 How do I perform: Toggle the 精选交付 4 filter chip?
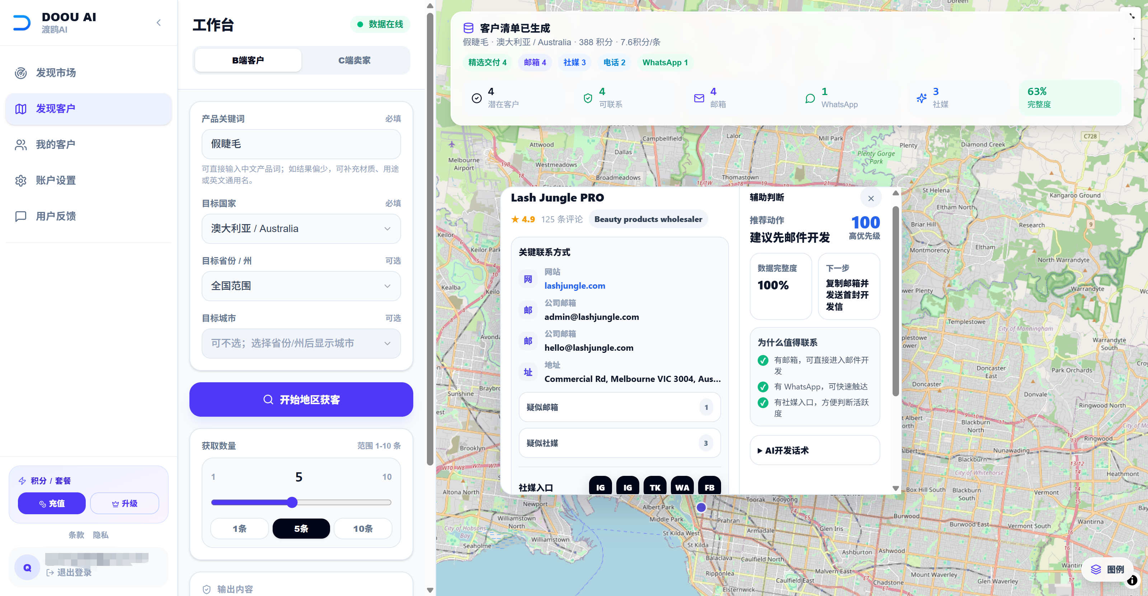coord(487,62)
